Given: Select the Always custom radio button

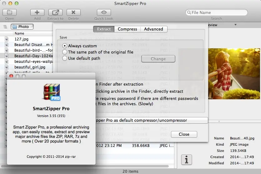Looking at the screenshot, I should coord(65,46).
